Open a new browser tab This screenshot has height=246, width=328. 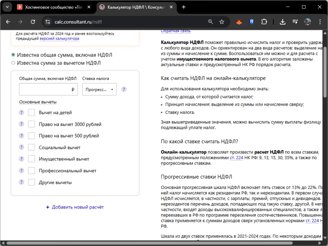pyautogui.click(x=184, y=7)
